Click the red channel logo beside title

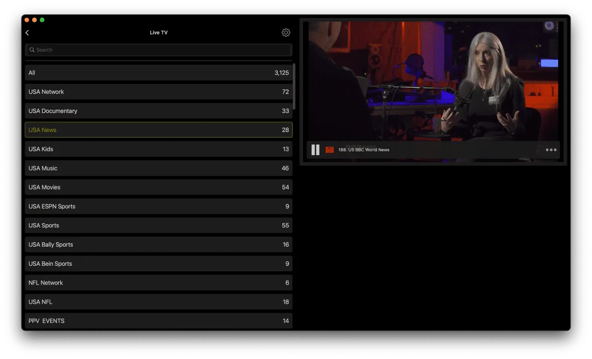(329, 150)
